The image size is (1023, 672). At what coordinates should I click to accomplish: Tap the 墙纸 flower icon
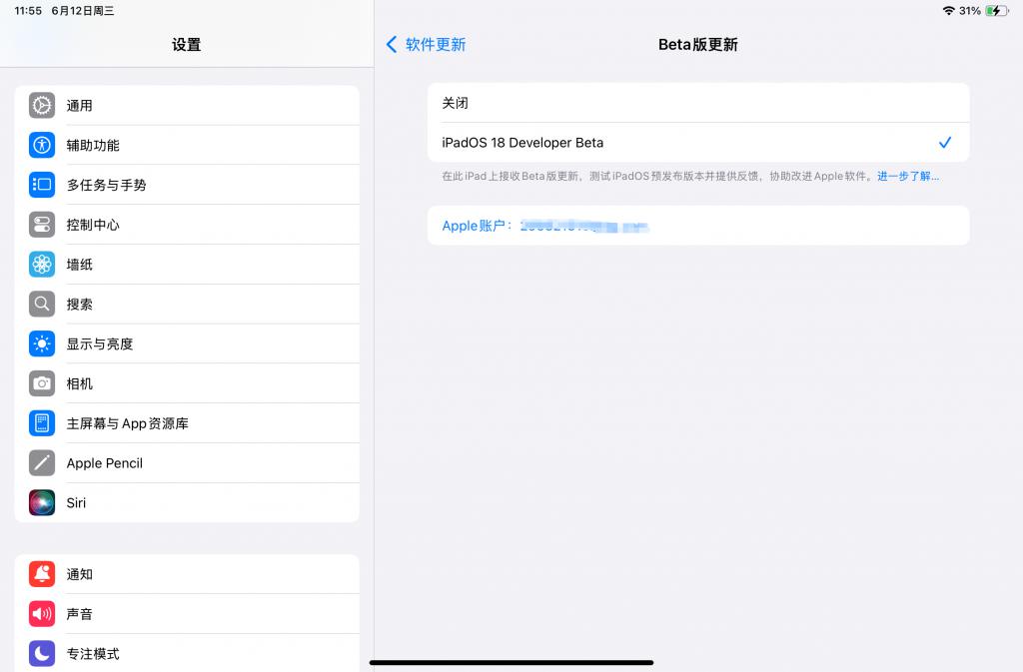[x=42, y=265]
